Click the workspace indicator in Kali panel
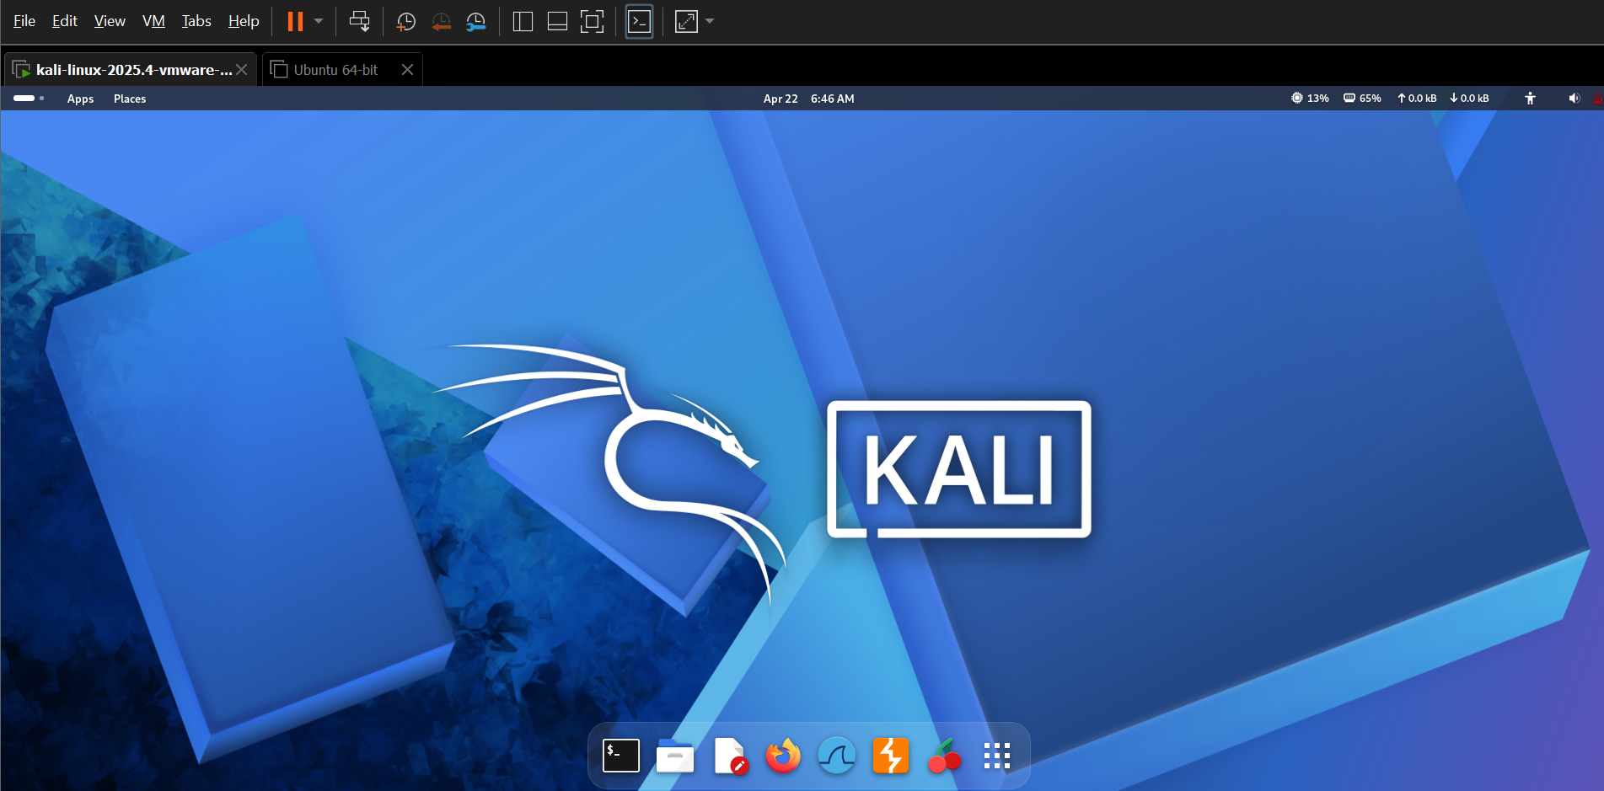1604x791 pixels. pos(29,99)
